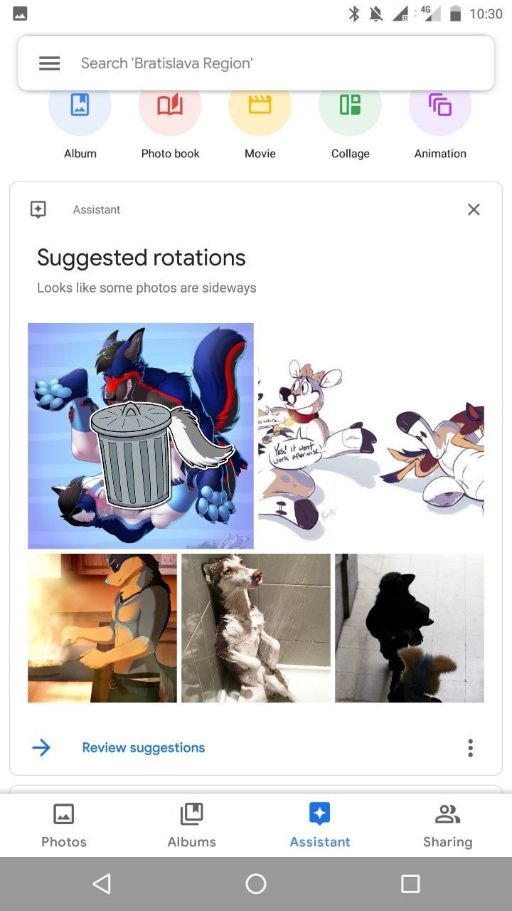Open the hamburger navigation menu

(49, 63)
